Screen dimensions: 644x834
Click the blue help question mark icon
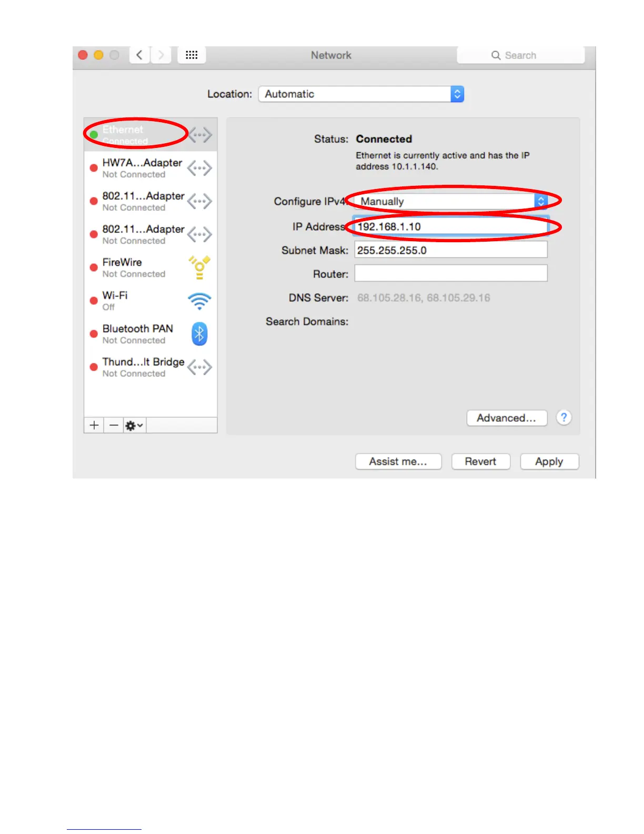coord(563,418)
